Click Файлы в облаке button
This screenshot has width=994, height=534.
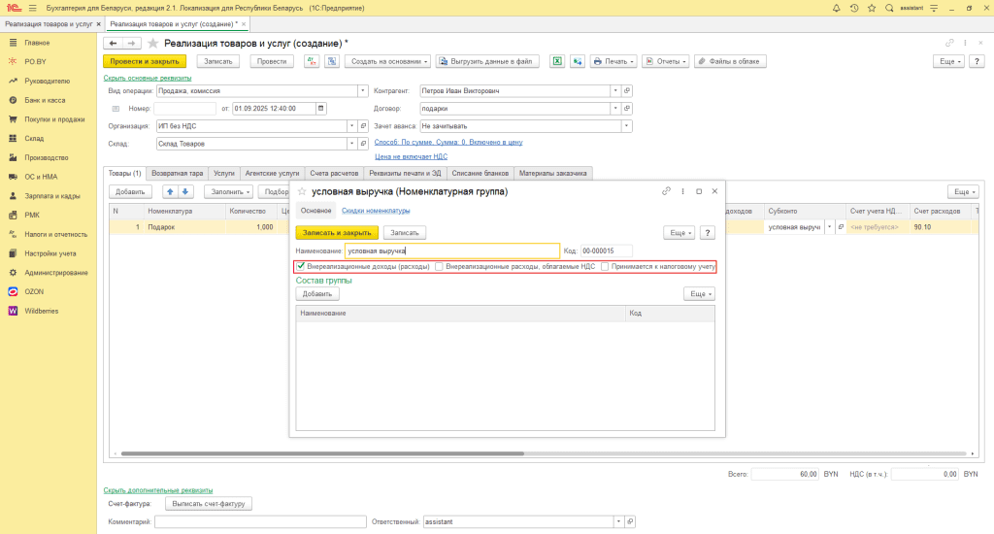[x=730, y=61]
